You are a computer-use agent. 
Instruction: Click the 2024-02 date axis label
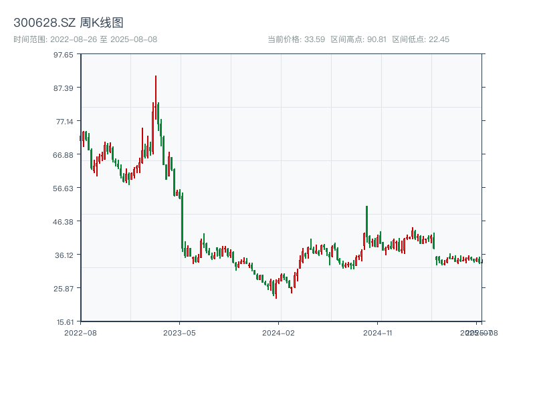coord(279,332)
